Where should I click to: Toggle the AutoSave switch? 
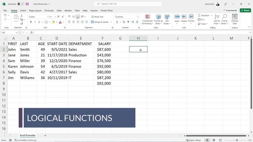pyautogui.click(x=21, y=4)
